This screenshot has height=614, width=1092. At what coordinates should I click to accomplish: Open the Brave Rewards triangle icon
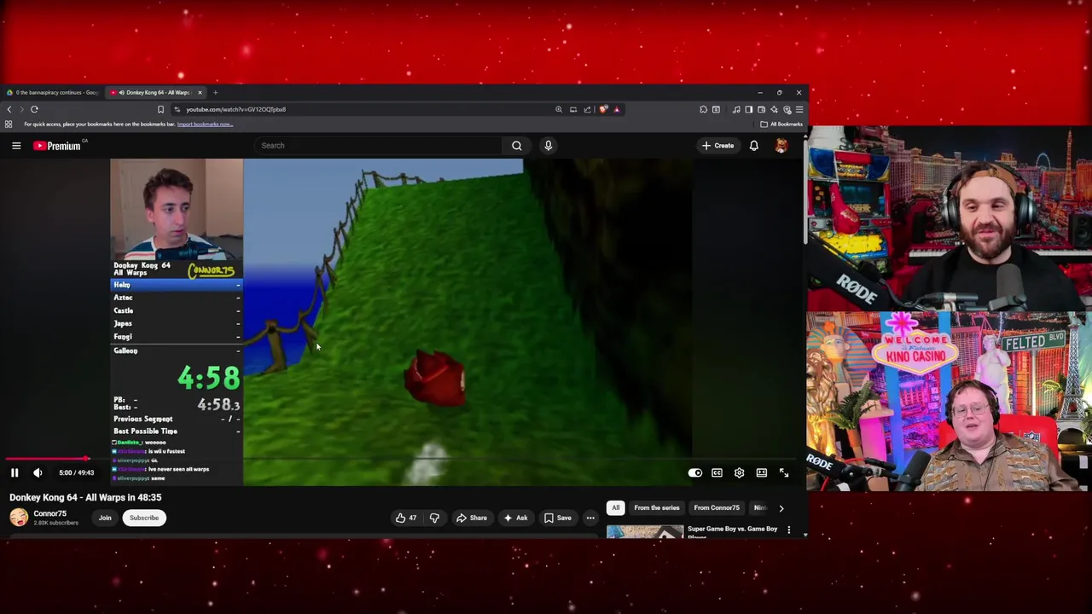[617, 109]
